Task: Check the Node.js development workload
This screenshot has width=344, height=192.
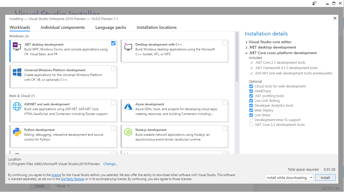Action: 225,129
